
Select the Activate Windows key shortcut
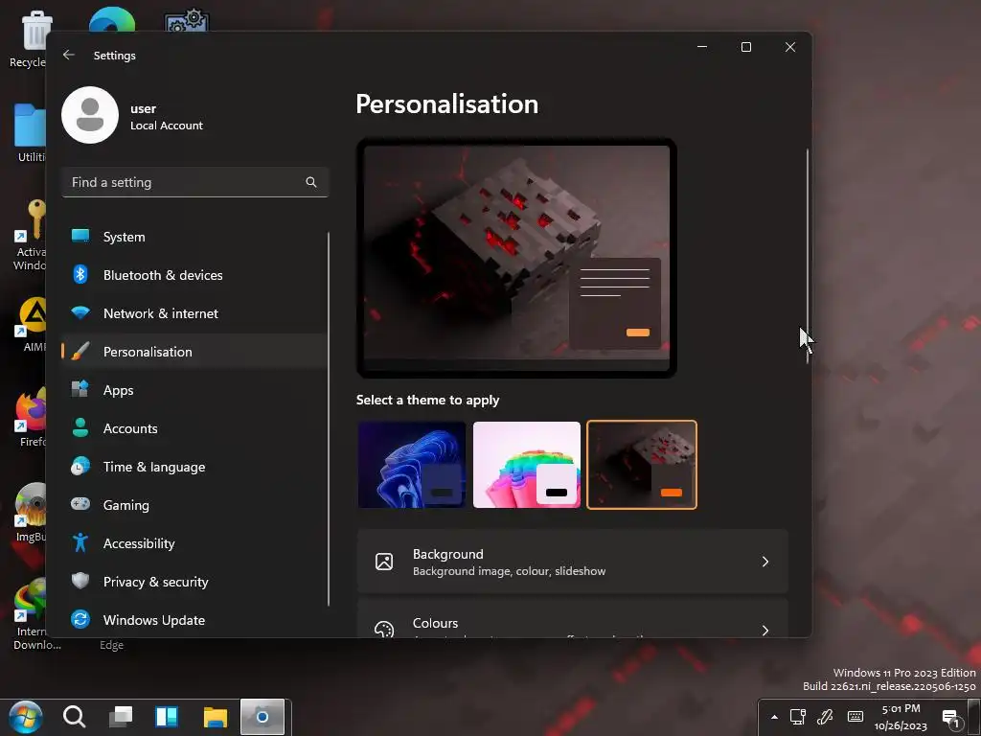point(30,235)
